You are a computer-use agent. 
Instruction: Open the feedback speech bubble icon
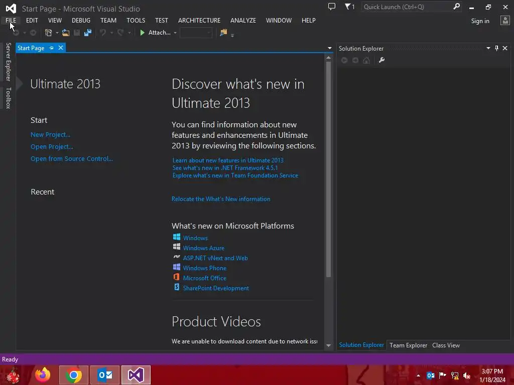pyautogui.click(x=332, y=7)
